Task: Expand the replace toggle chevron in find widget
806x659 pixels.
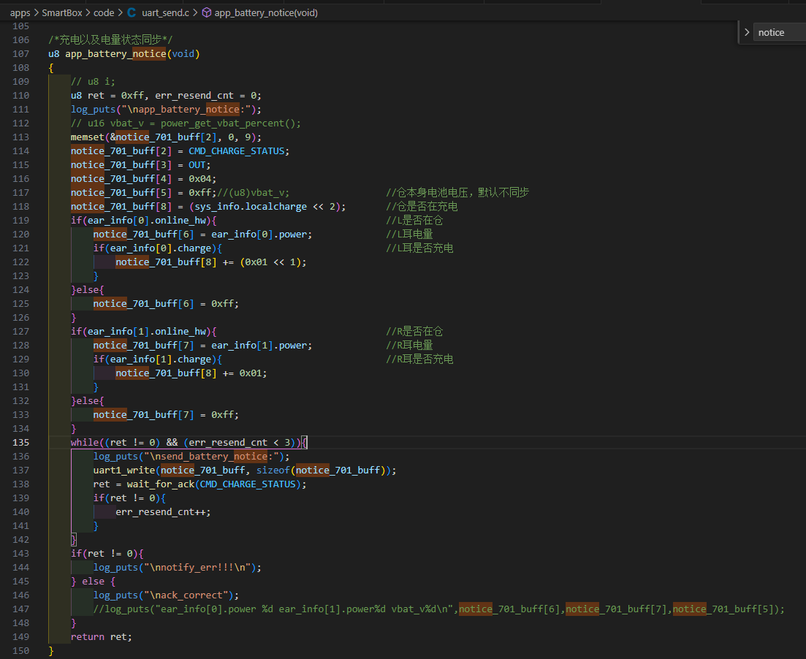Action: click(747, 32)
